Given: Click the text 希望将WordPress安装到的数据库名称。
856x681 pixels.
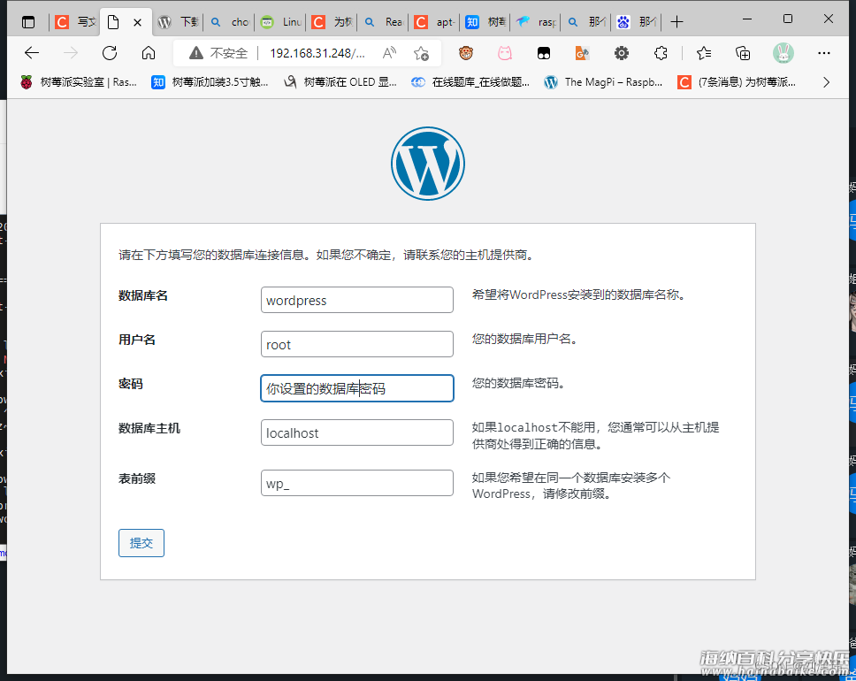Looking at the screenshot, I should 578,295.
